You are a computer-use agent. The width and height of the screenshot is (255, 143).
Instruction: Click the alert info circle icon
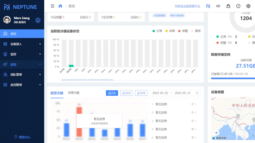click(238, 6)
